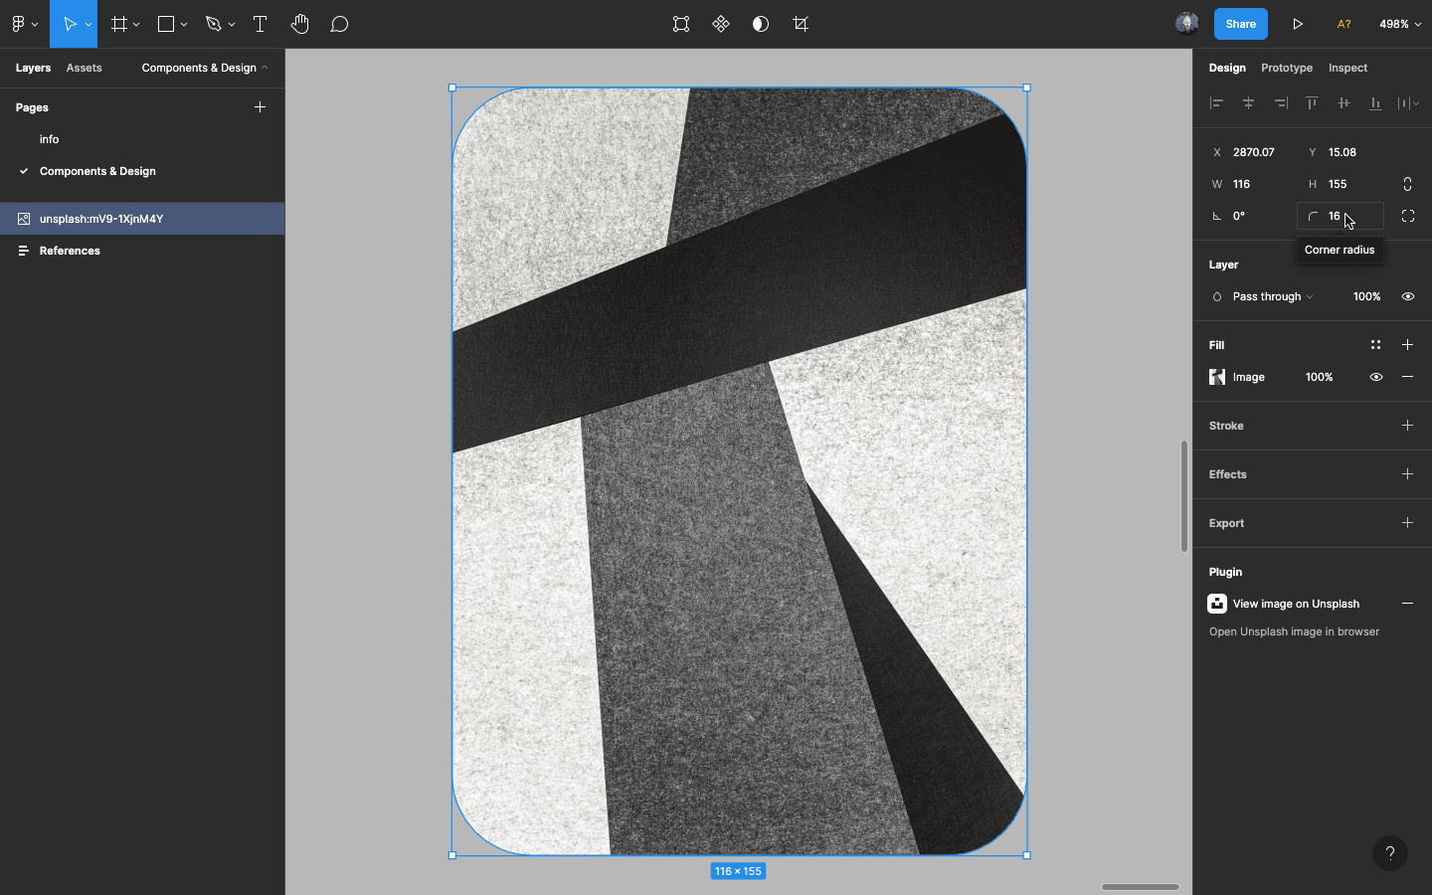Align vertical centers icon

point(1343,102)
